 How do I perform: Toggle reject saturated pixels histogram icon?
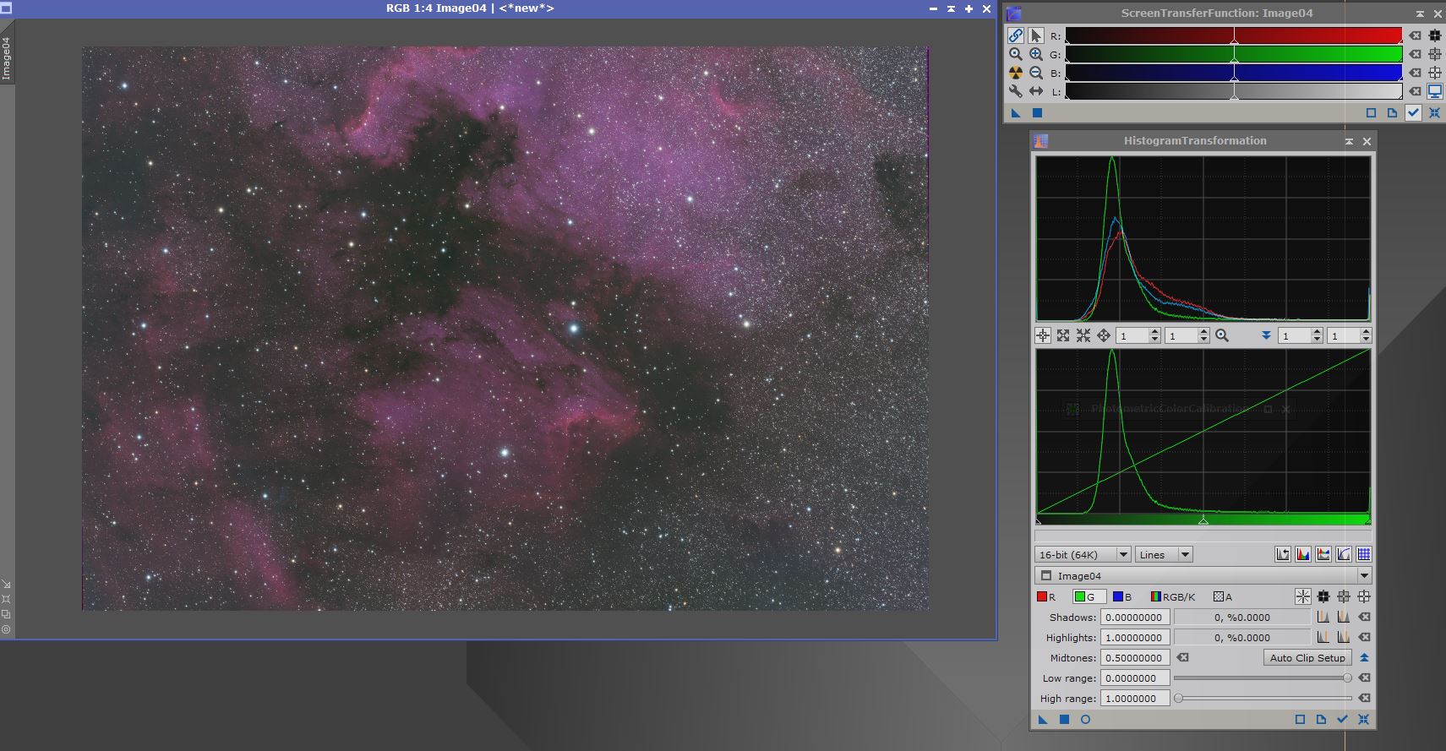(x=1283, y=554)
